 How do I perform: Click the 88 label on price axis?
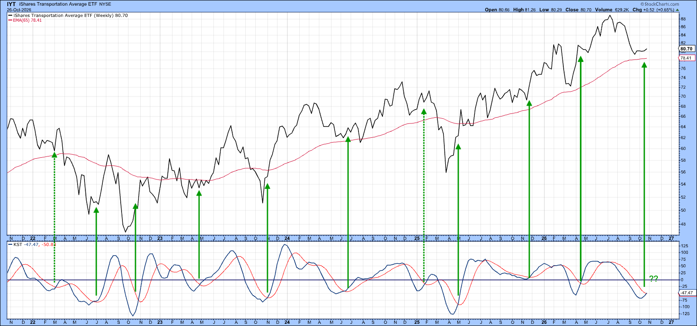point(683,19)
